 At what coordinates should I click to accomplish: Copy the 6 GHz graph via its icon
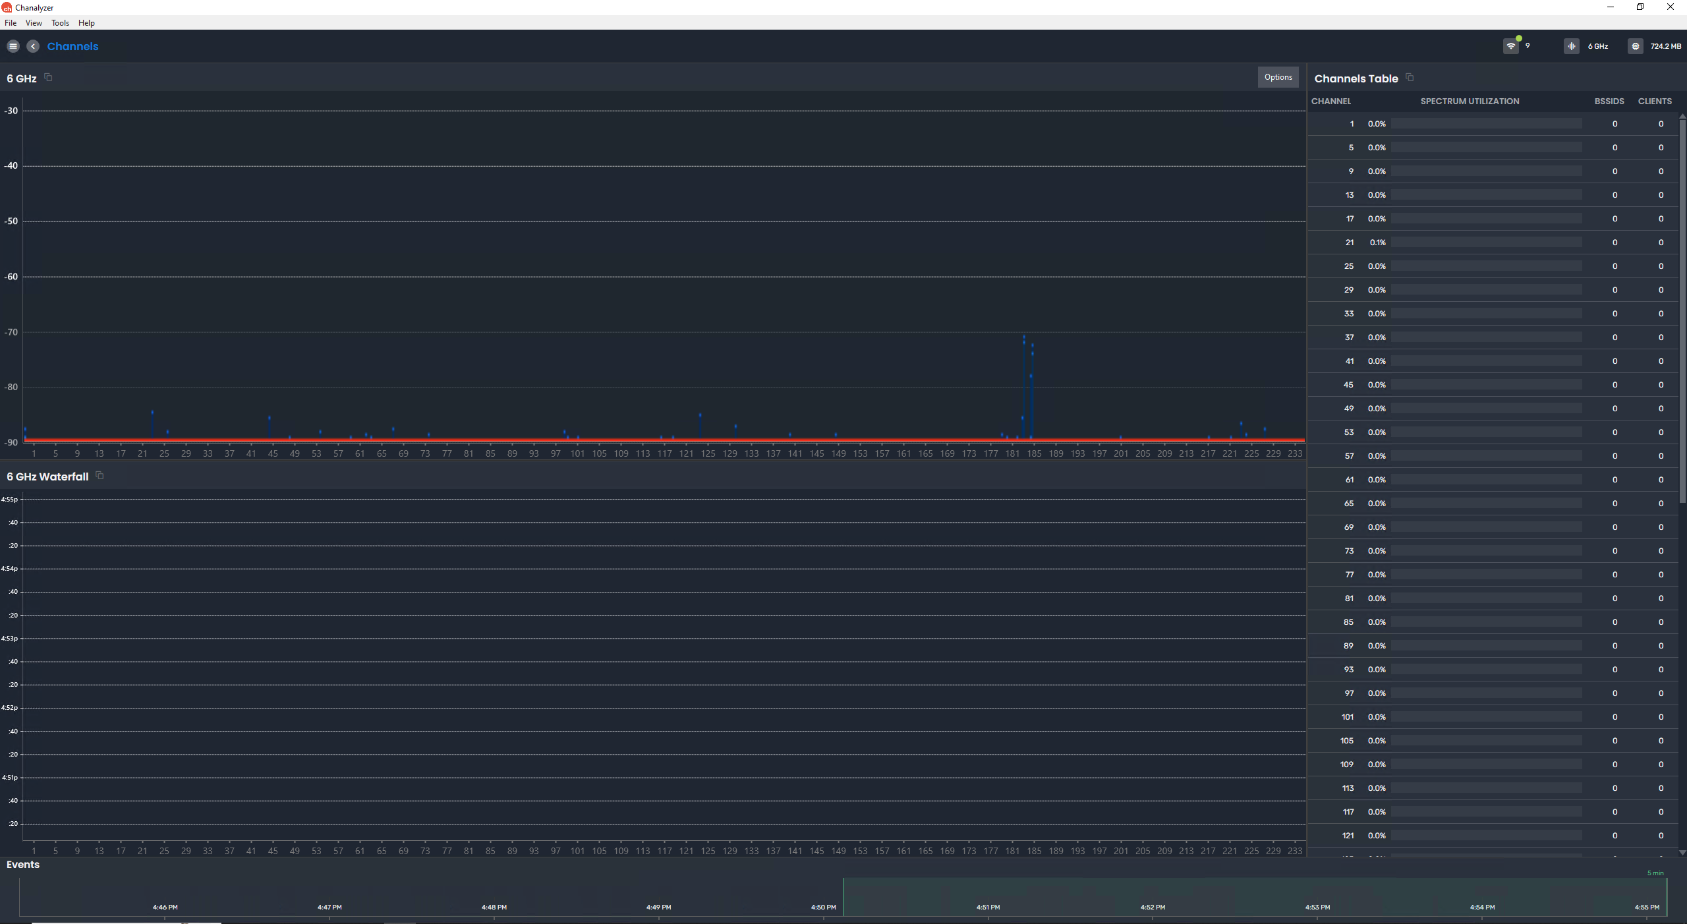tap(48, 78)
